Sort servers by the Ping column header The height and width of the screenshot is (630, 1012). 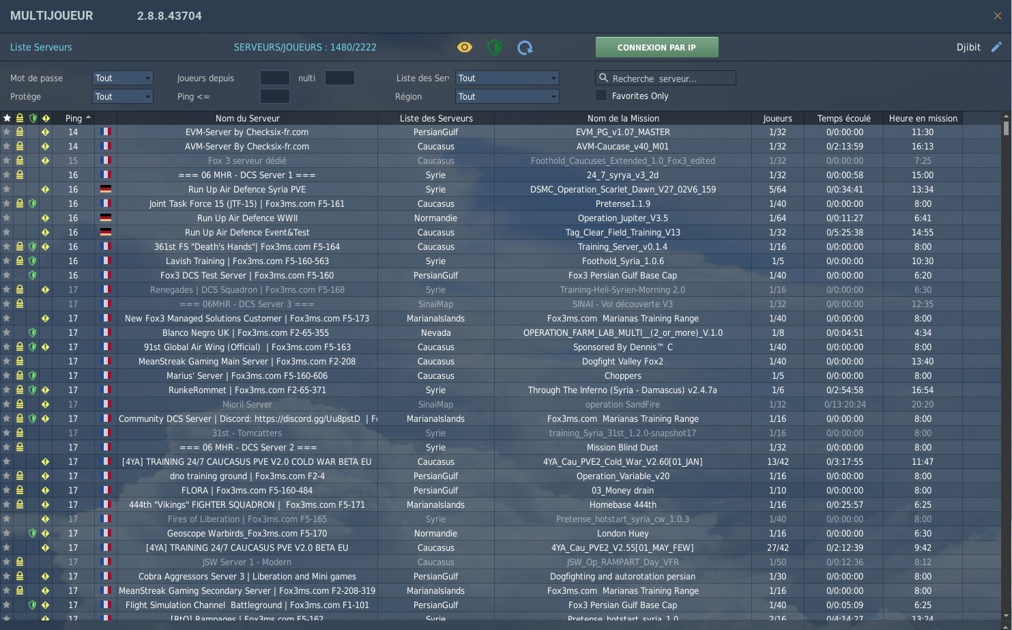74,118
